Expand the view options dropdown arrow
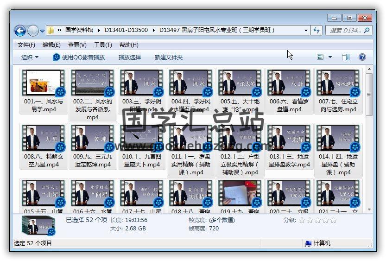 (x=330, y=57)
